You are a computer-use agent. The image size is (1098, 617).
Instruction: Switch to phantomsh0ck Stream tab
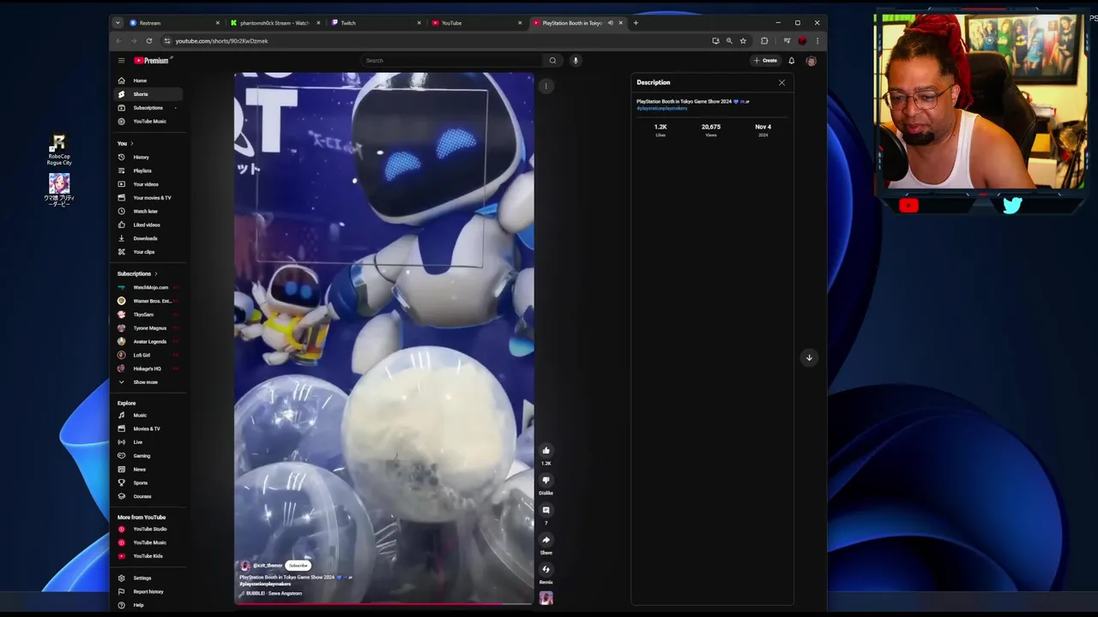[x=274, y=23]
